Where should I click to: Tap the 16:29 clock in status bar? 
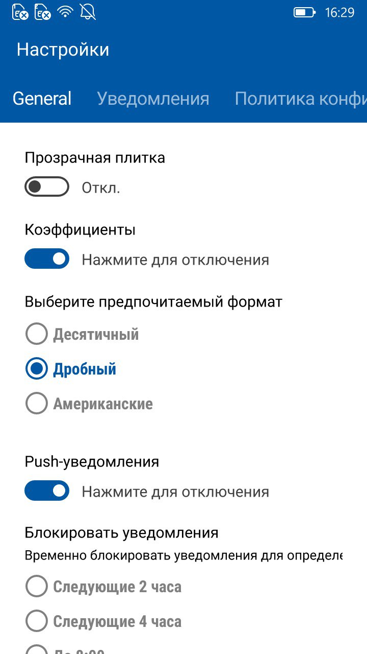339,12
